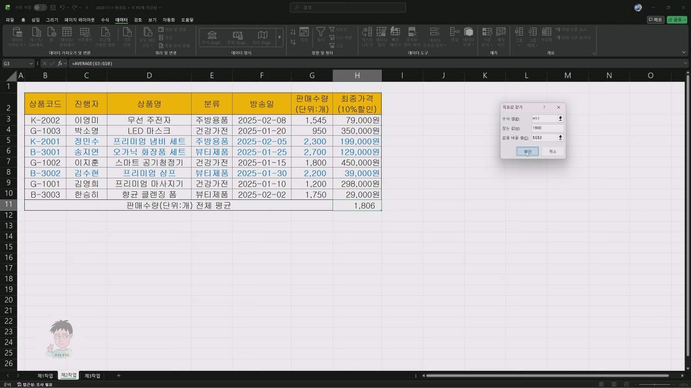Viewport: 691px width, 388px height.
Task: Click the help question mark in dialog
Action: [544, 107]
